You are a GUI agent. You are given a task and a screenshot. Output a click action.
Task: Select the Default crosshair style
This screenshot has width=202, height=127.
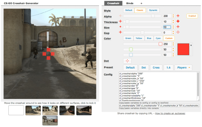coord(129,10)
